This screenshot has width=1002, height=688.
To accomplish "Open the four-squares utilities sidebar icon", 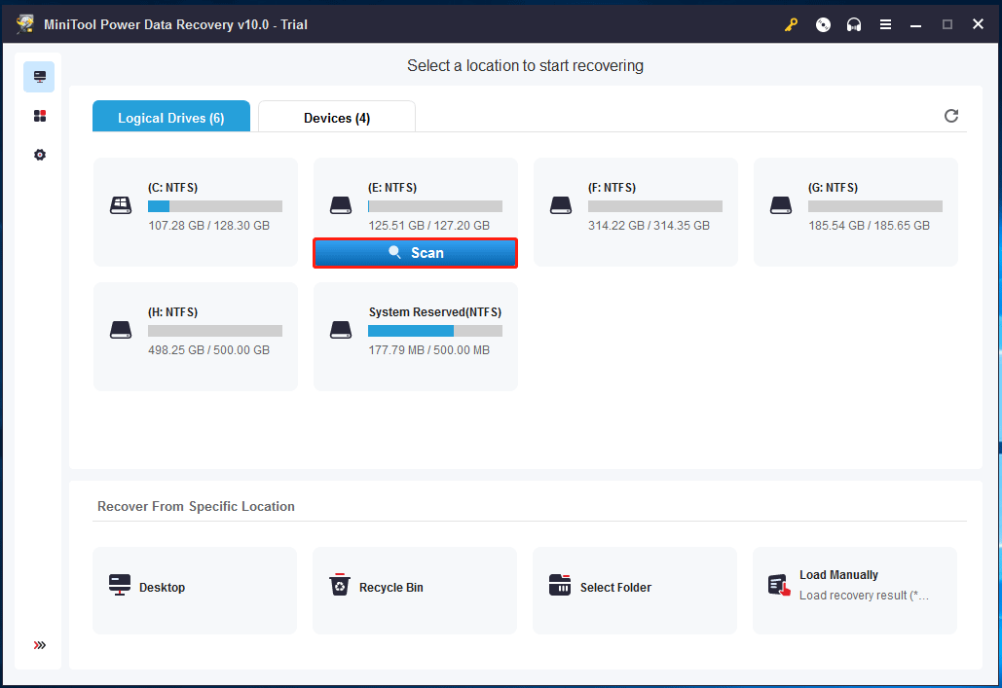I will pos(40,116).
